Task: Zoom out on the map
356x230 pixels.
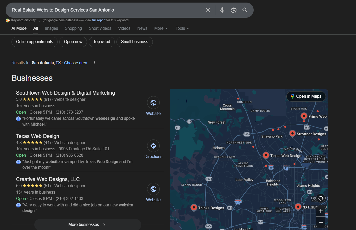Action: click(x=321, y=223)
